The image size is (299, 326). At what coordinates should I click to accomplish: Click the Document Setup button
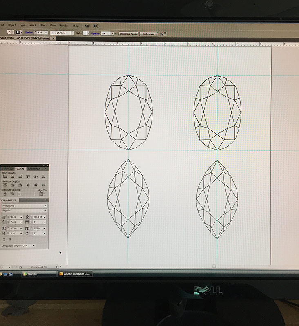(128, 34)
